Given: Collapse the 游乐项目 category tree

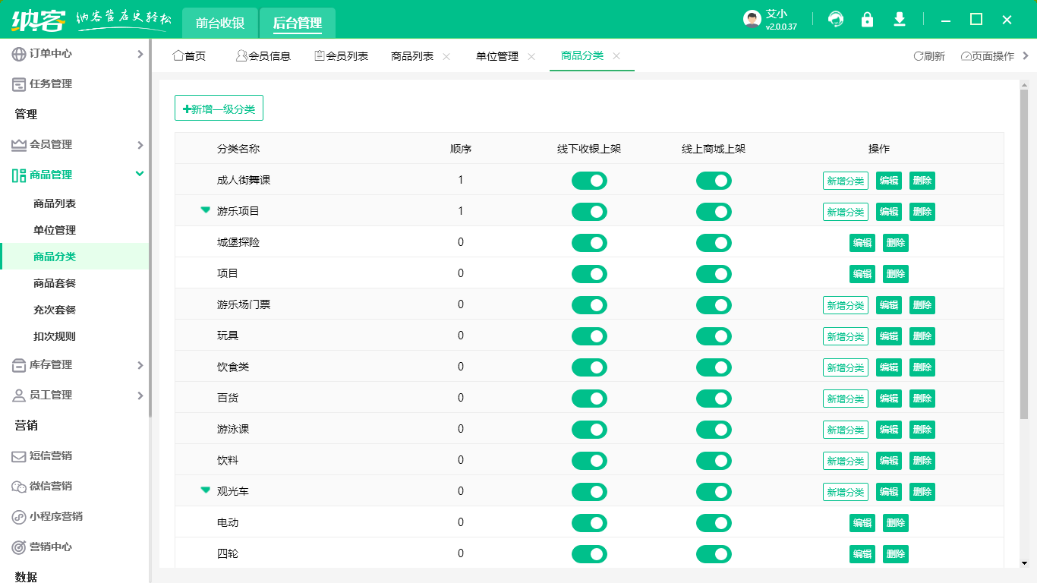Looking at the screenshot, I should [205, 211].
